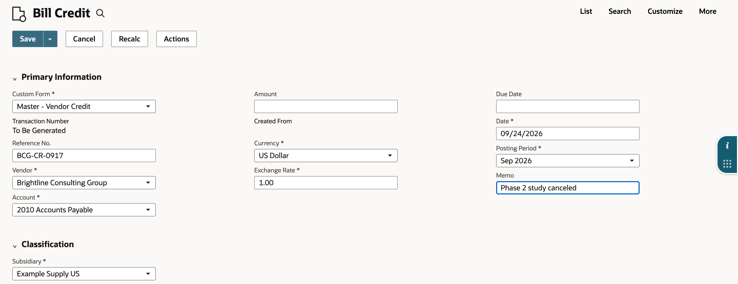Open the Save button dropdown arrow
This screenshot has width=738, height=284.
pyautogui.click(x=50, y=39)
